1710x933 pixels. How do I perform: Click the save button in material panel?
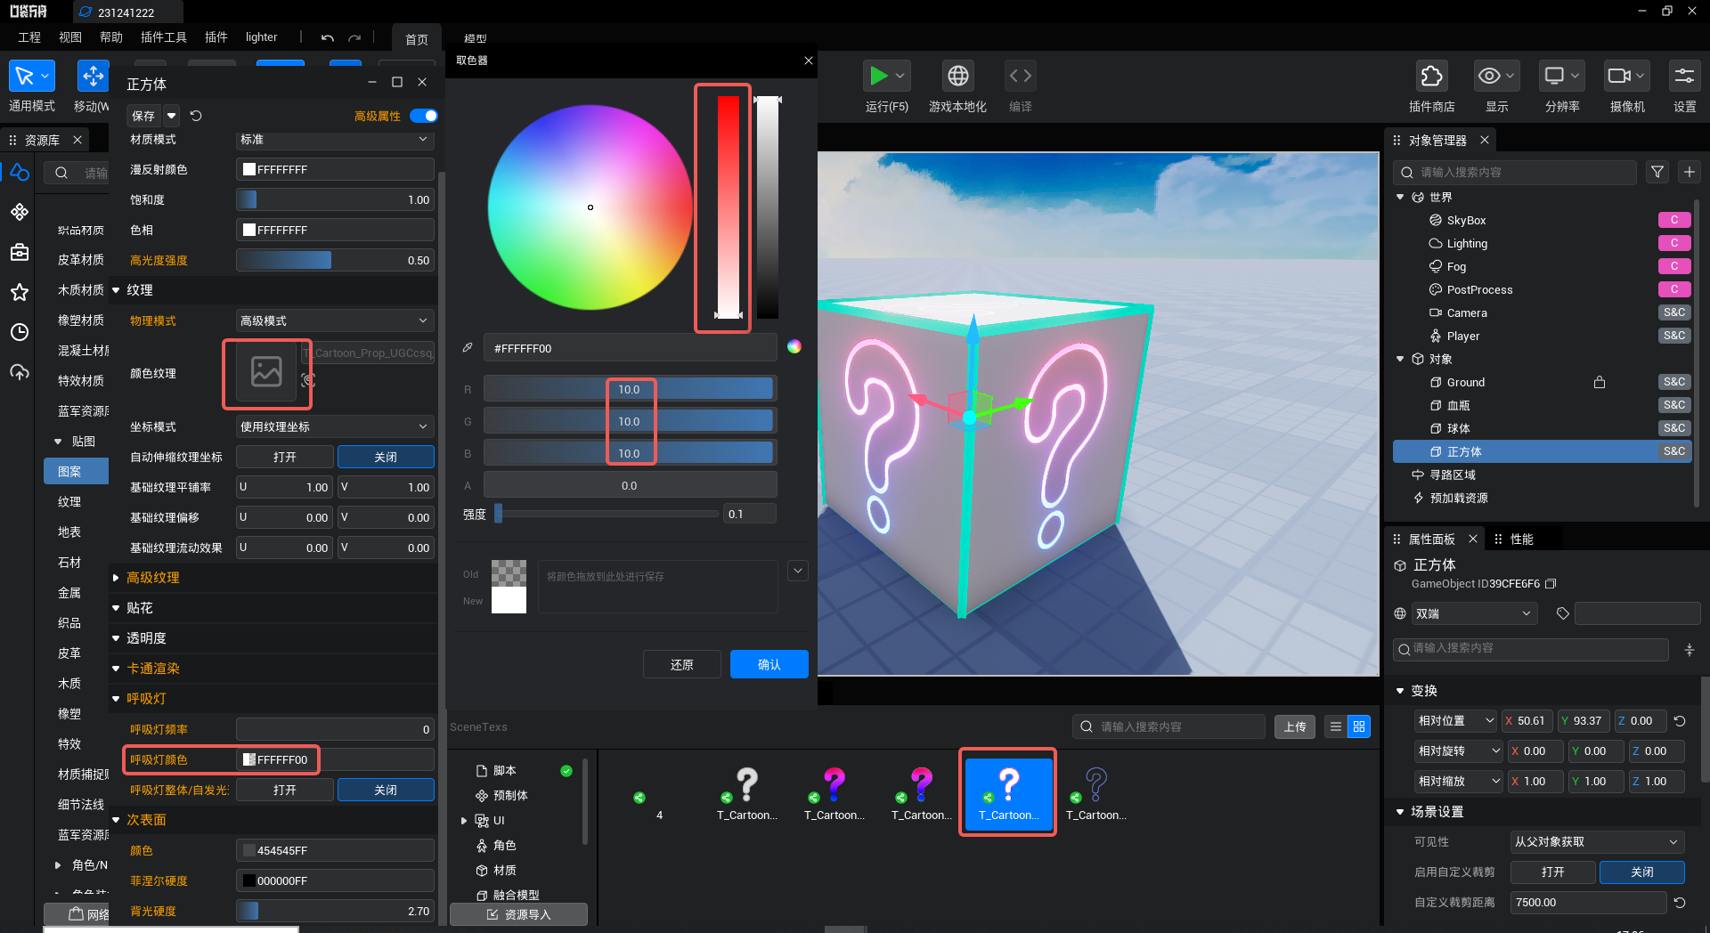[x=143, y=116]
